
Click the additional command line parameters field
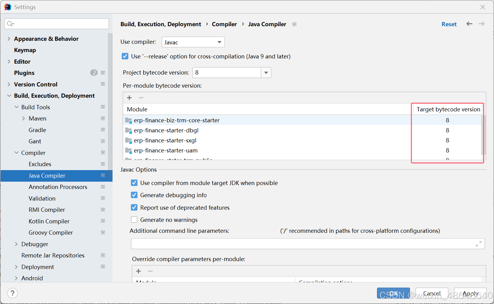tap(305, 243)
